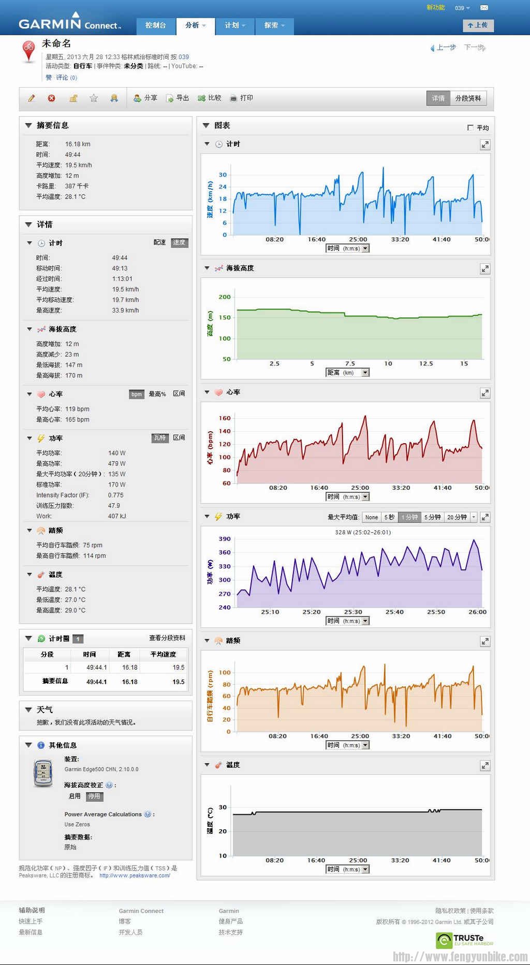
Task: Click the red delete icon in the toolbar
Action: tap(52, 98)
